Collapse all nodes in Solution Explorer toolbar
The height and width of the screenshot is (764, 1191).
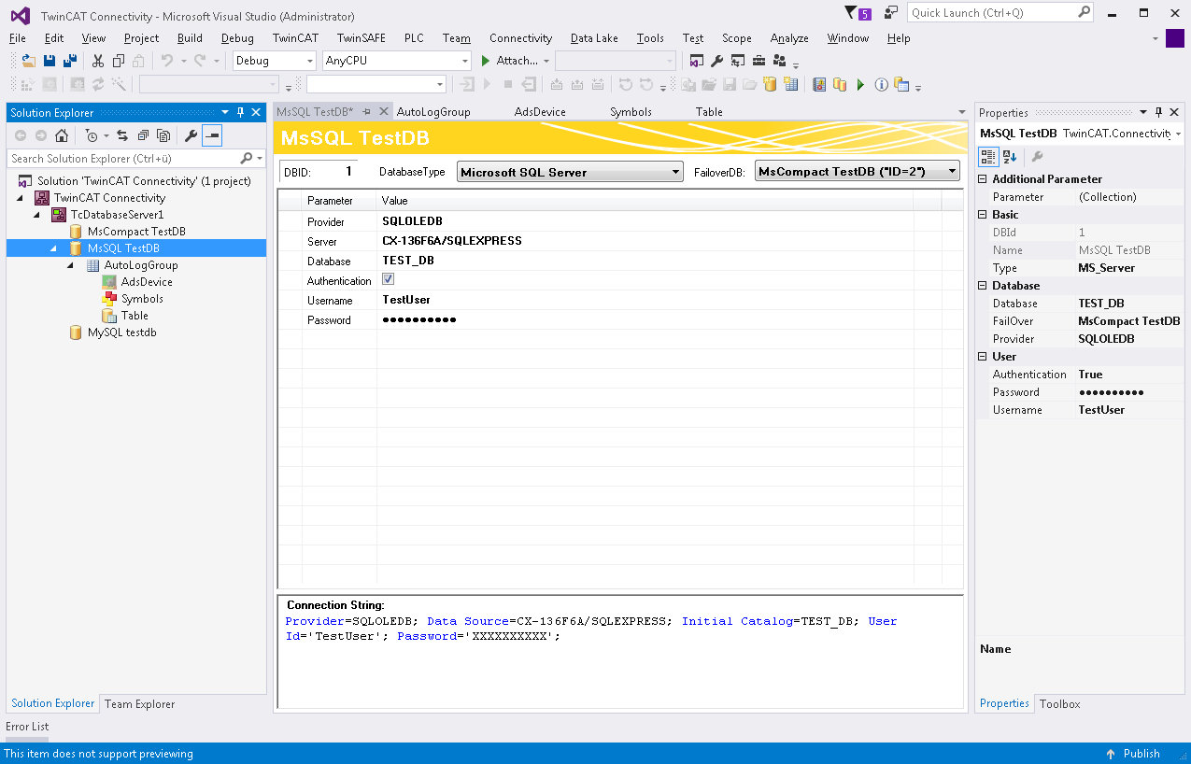(x=143, y=135)
